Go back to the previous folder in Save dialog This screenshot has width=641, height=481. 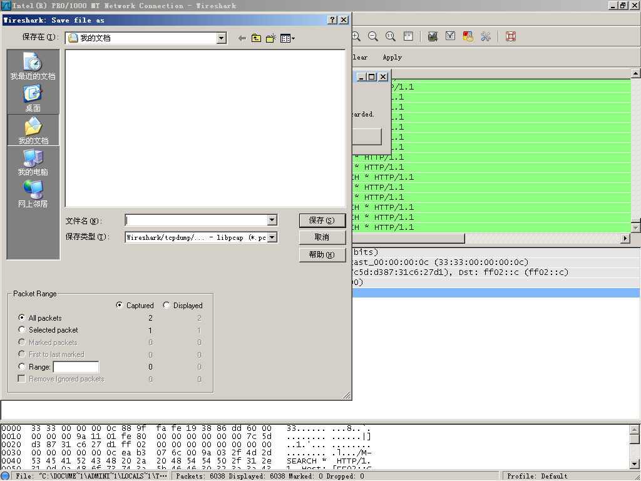242,38
